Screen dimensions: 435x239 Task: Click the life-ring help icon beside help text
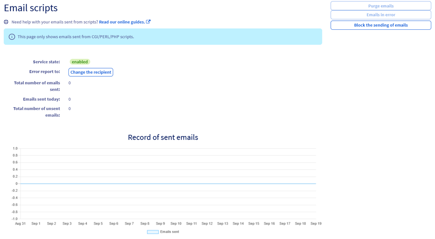pos(6,22)
